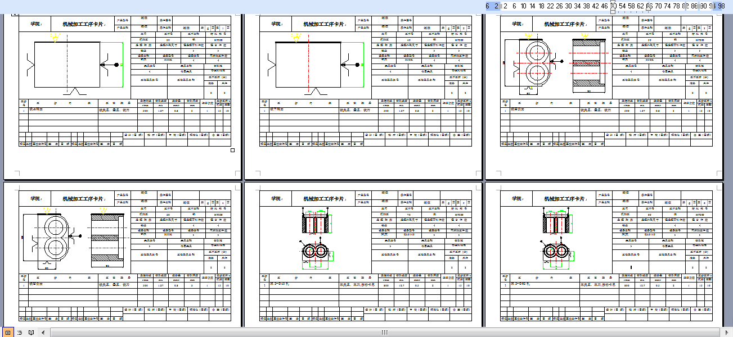Click the hatched section view on fourth page
Screen dimensions: 733x337
[108, 240]
